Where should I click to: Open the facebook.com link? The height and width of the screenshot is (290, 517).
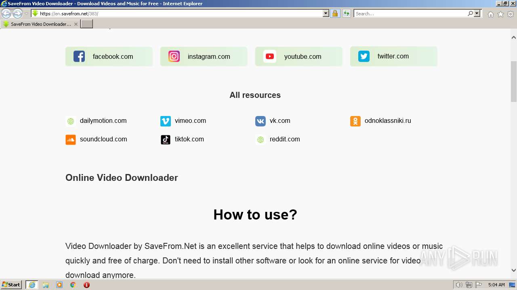pos(113,57)
